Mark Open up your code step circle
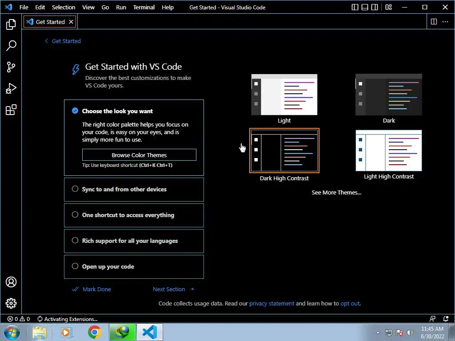The width and height of the screenshot is (455, 341). [75, 266]
